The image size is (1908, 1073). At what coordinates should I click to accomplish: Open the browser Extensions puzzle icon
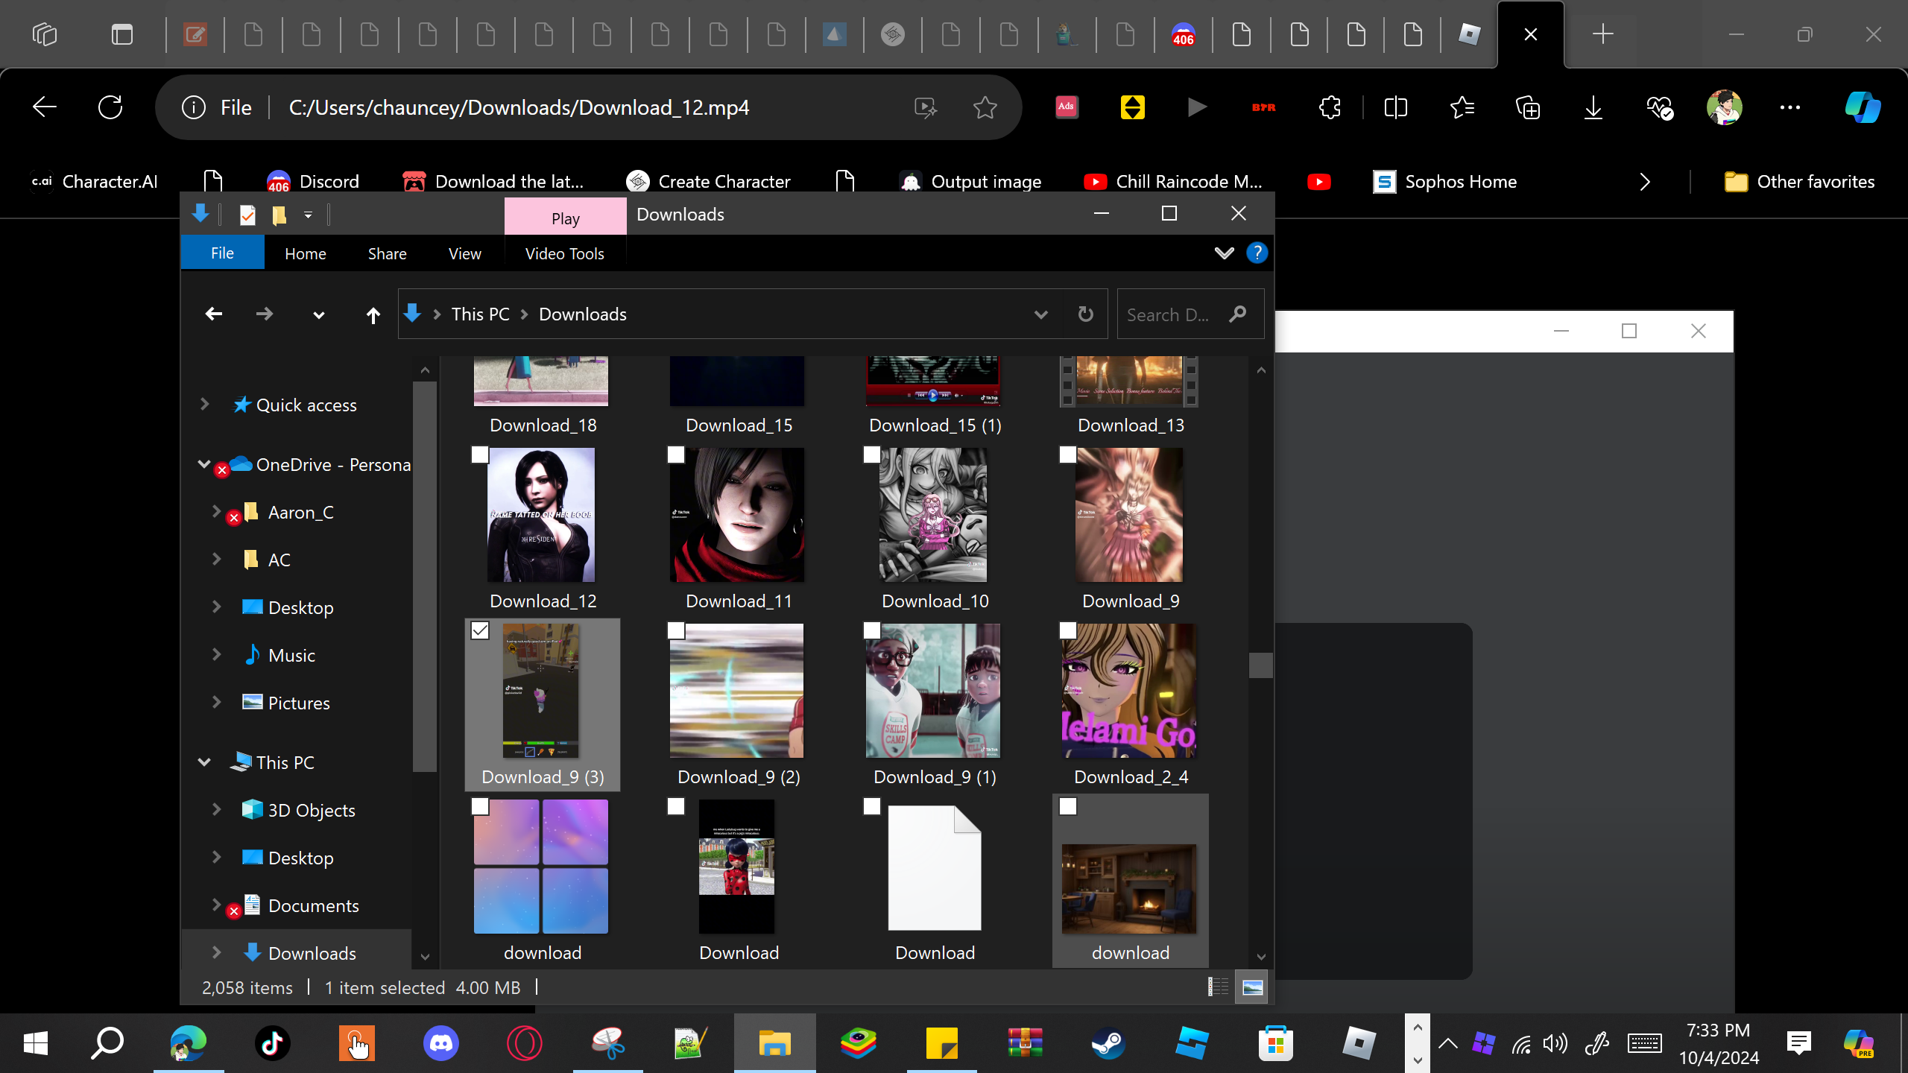pyautogui.click(x=1330, y=107)
